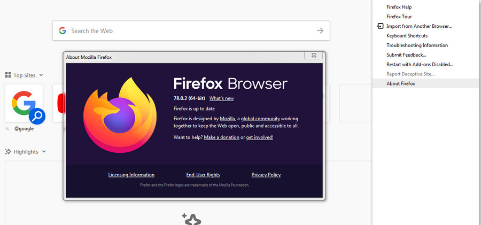Click the Google logo in search bar
Image resolution: width=481 pixels, height=225 pixels.
[x=63, y=30]
